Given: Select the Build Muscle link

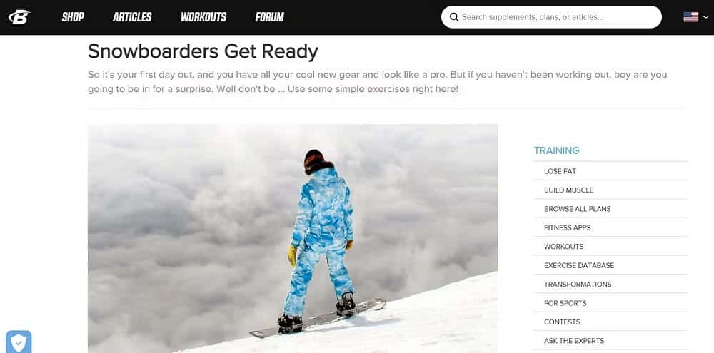Looking at the screenshot, I should [569, 190].
